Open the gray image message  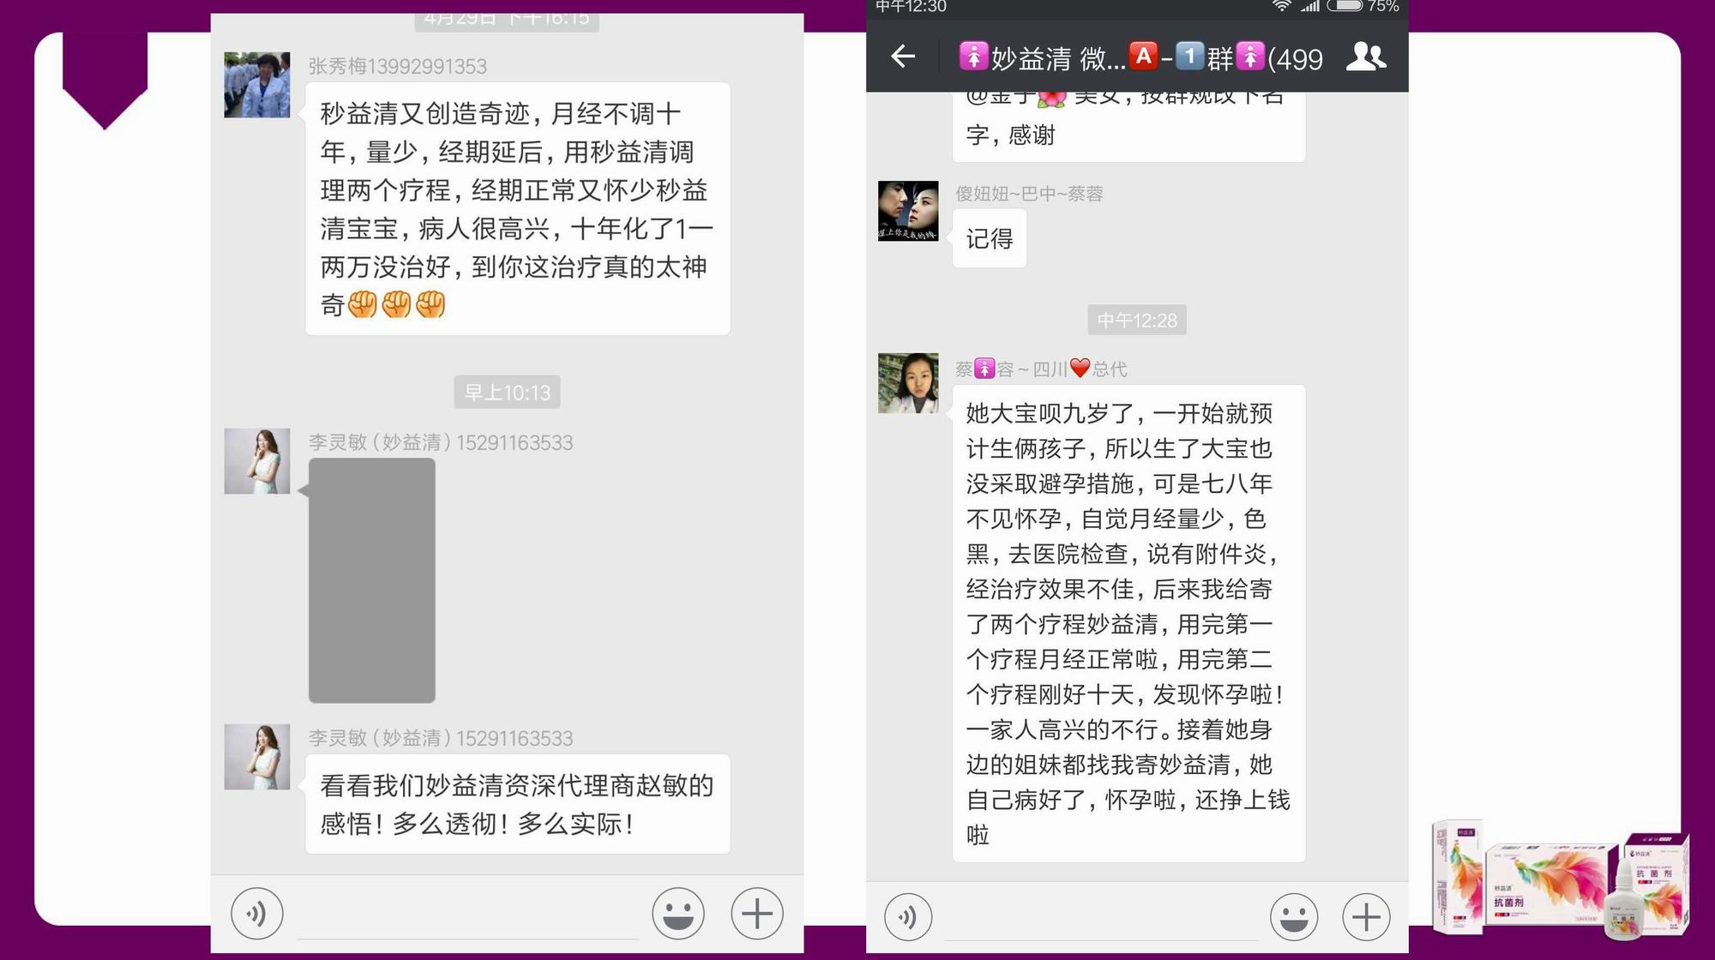click(371, 580)
